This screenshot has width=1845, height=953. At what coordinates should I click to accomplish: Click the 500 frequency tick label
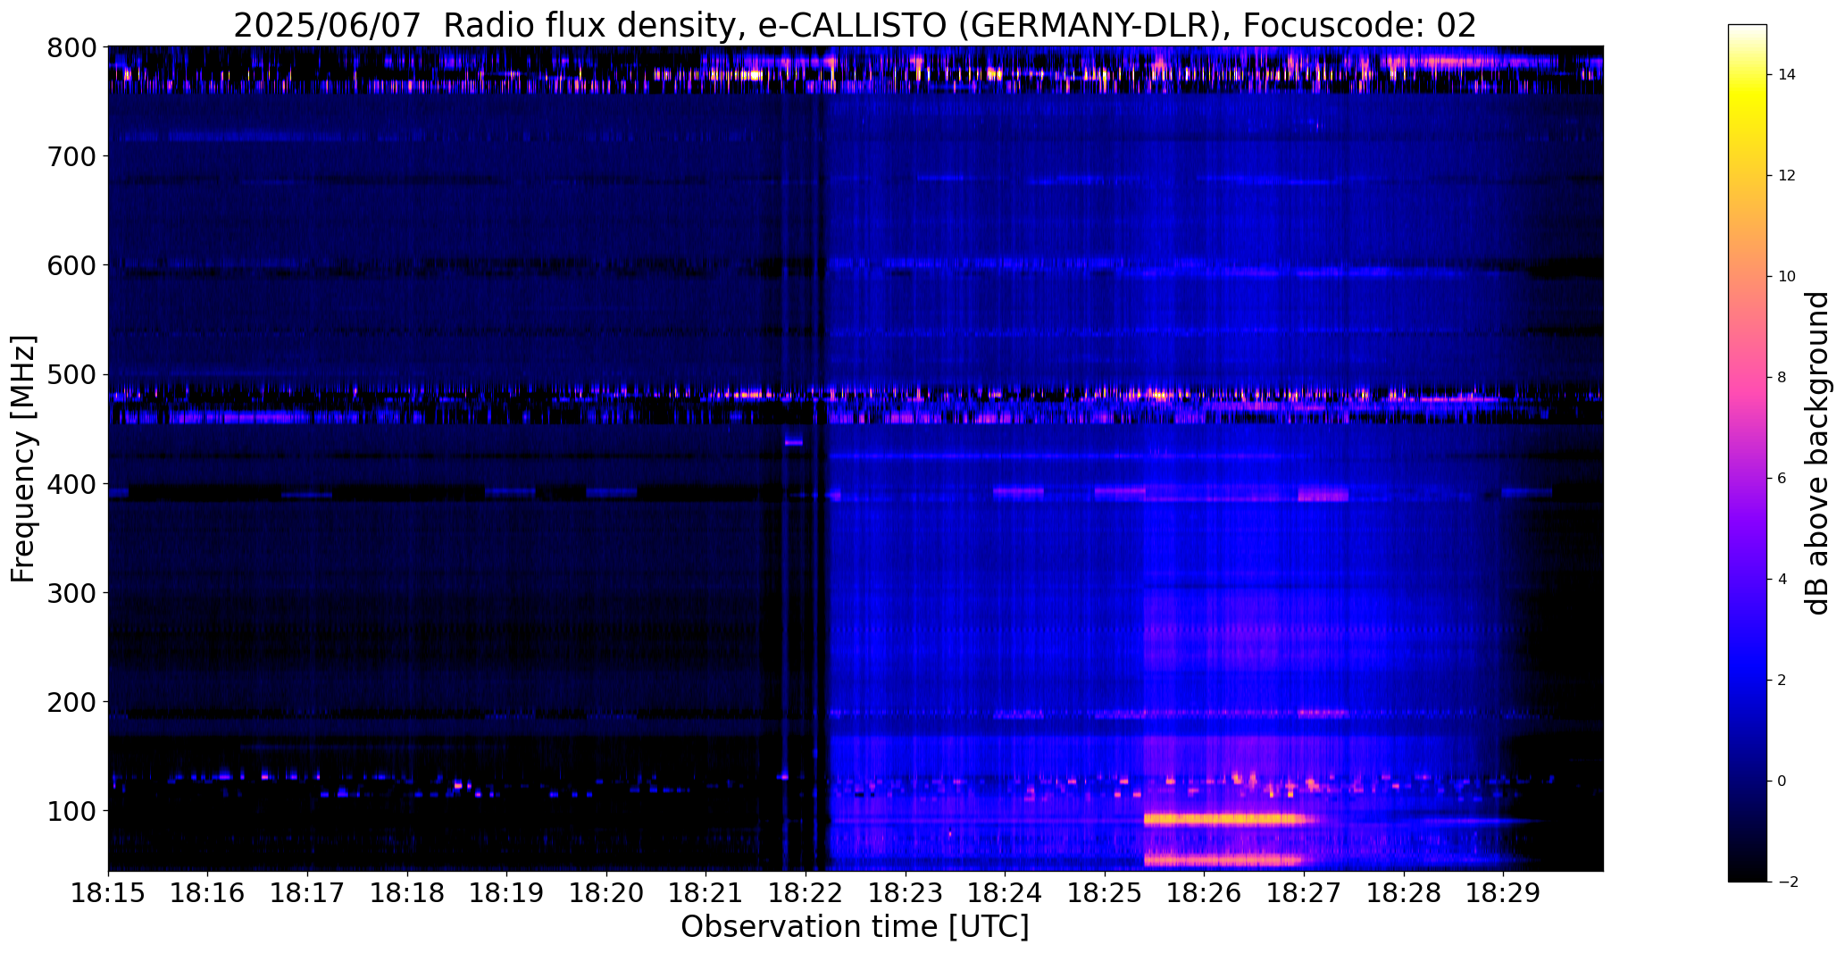pyautogui.click(x=71, y=374)
